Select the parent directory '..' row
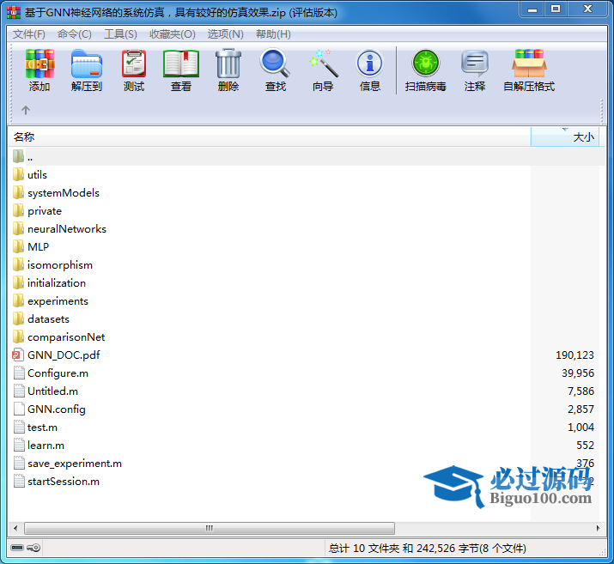 307,157
